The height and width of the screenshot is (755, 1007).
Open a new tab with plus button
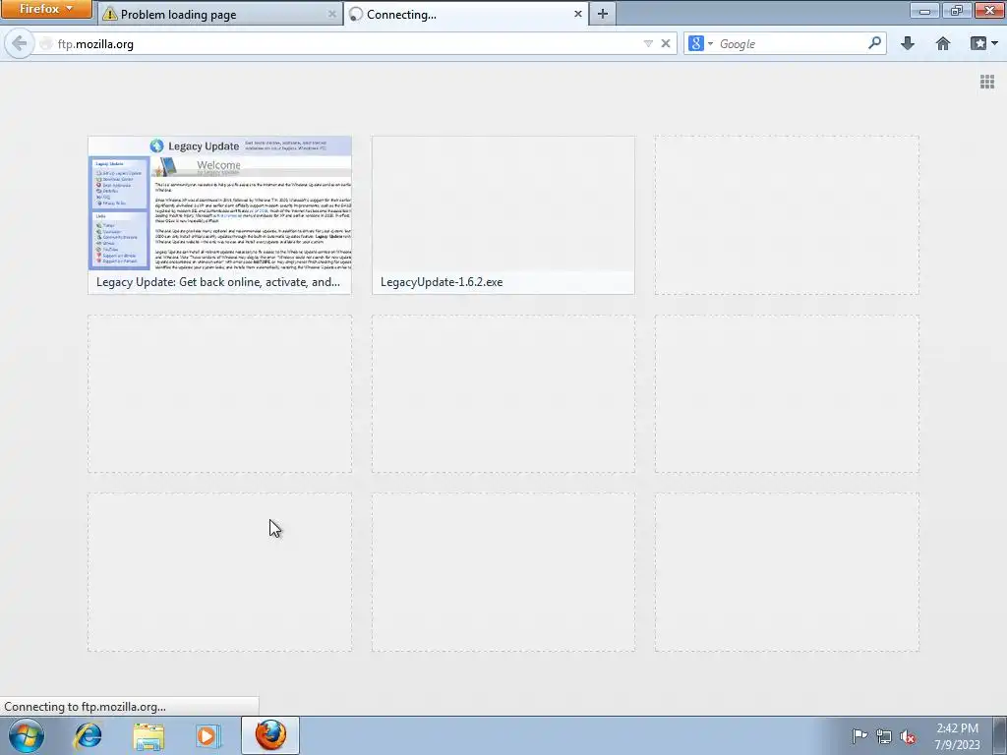click(603, 14)
